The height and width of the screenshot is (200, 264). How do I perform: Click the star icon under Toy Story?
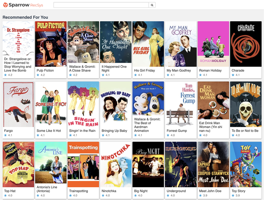(232, 195)
